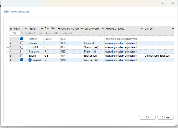
Task: Click country number 033
Action: tap(72, 52)
